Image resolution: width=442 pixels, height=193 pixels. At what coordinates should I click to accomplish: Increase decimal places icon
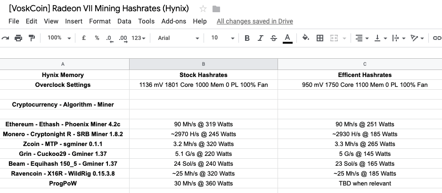123,39
